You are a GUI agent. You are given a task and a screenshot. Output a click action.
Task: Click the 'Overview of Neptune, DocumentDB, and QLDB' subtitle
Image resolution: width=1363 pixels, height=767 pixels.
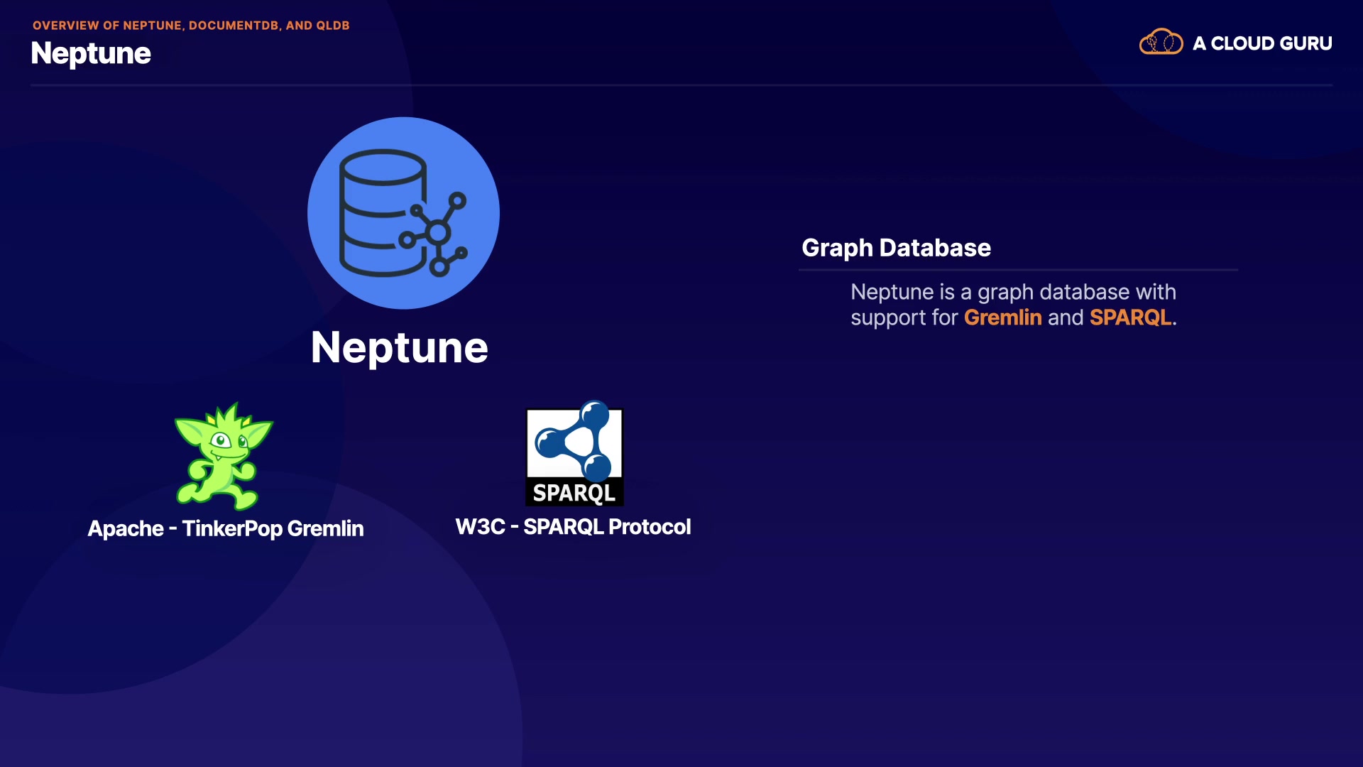[191, 26]
